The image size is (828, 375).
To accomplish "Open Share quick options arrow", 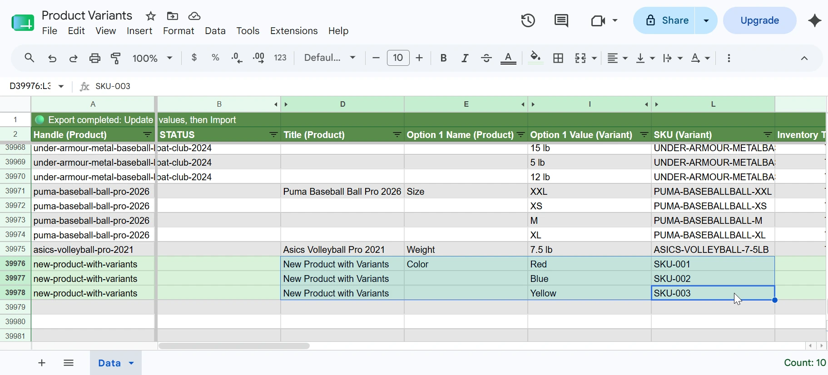I will pos(706,20).
